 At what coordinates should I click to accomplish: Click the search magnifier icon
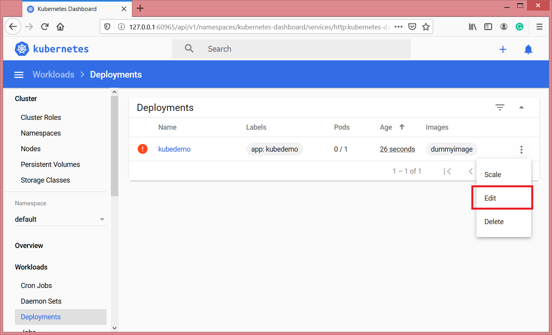(x=189, y=49)
